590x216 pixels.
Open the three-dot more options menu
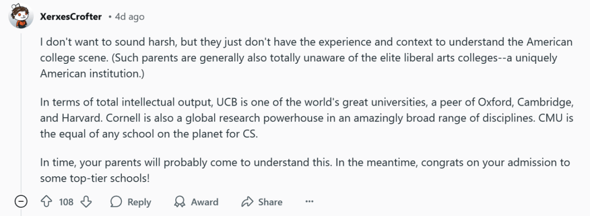(x=309, y=202)
